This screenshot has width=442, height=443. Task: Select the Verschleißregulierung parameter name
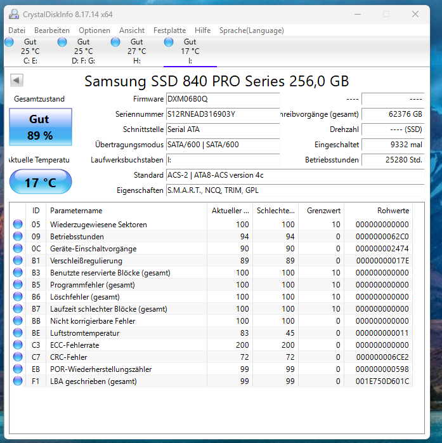coord(86,261)
